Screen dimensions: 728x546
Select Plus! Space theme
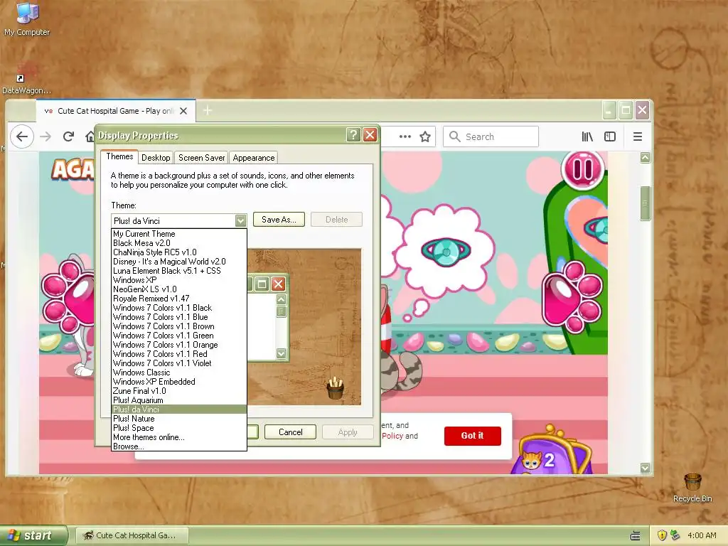pos(179,428)
